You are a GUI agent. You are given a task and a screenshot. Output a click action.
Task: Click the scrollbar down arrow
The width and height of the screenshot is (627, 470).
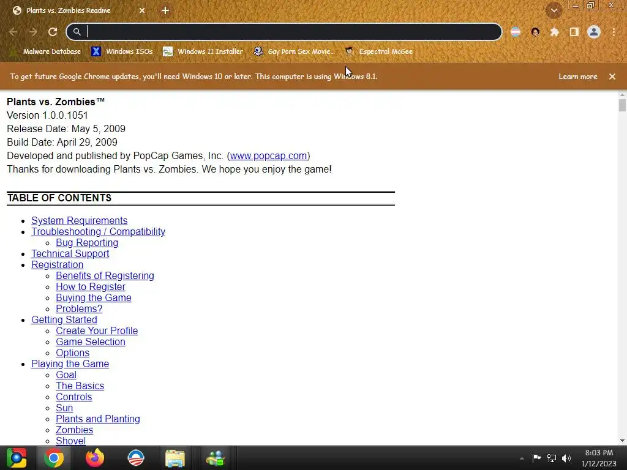(622, 441)
